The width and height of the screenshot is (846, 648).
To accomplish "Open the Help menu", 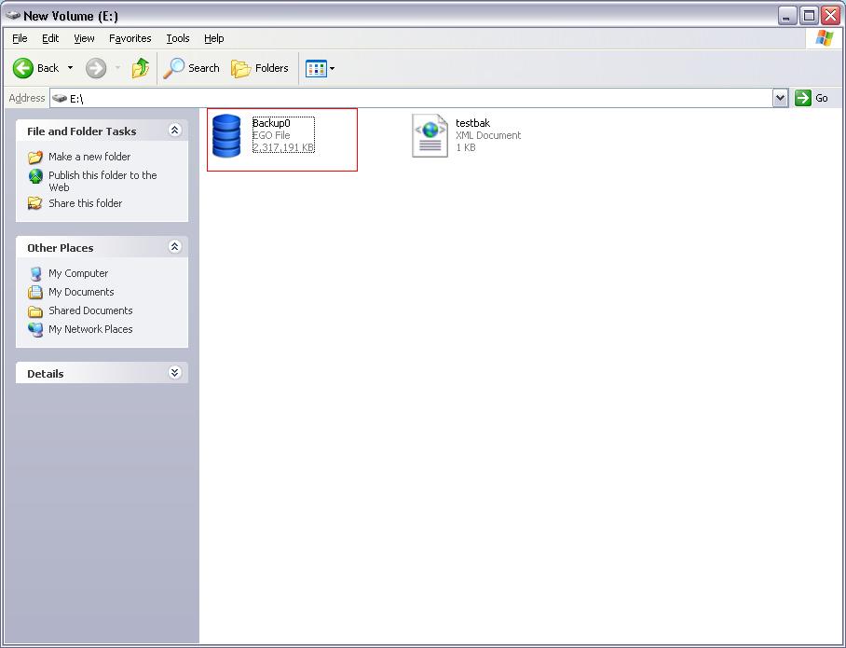I will (x=213, y=38).
